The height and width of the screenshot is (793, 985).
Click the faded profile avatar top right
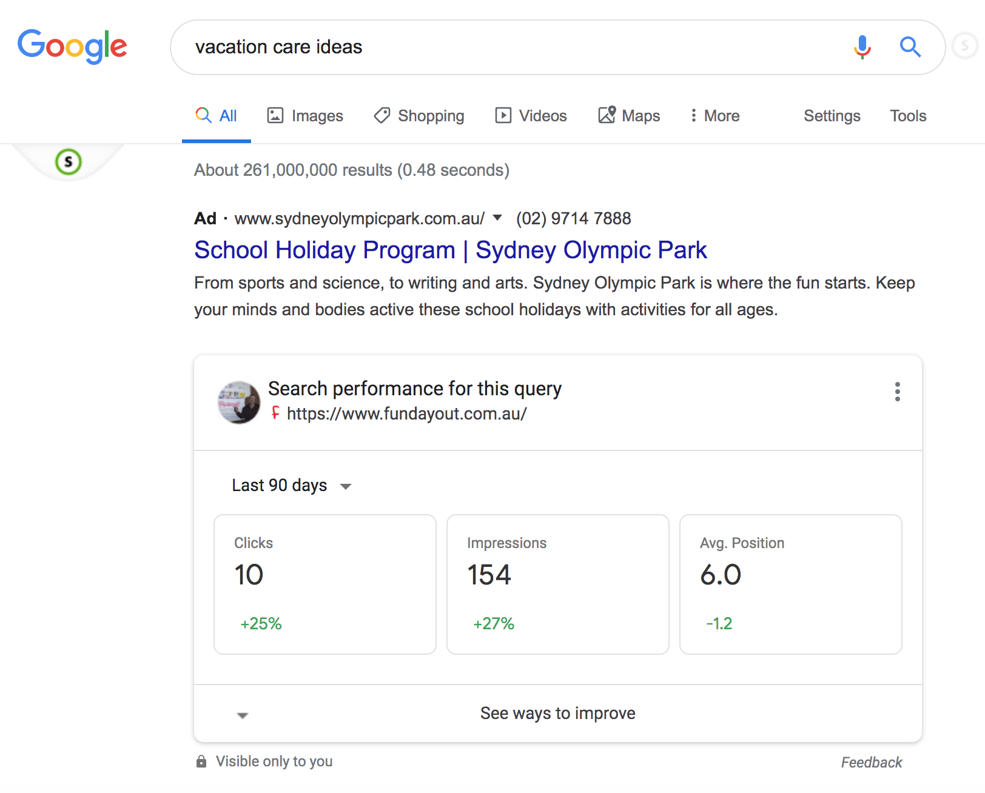coord(964,45)
